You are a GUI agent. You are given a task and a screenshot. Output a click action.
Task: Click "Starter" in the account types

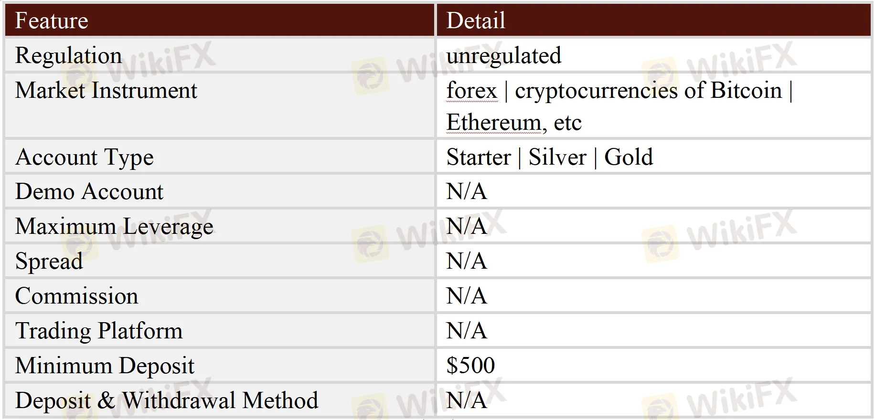click(478, 157)
